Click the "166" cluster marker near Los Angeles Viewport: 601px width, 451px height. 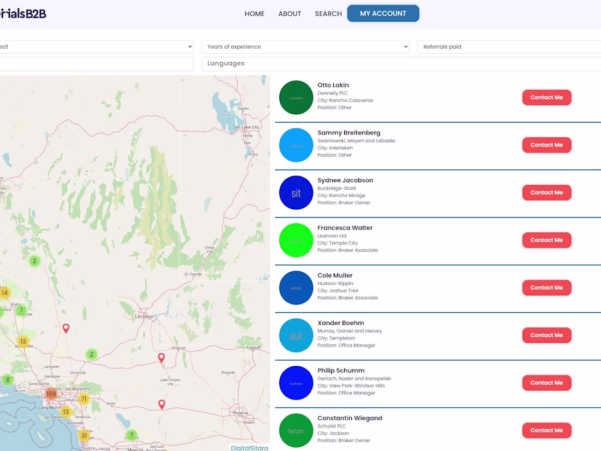pos(51,393)
